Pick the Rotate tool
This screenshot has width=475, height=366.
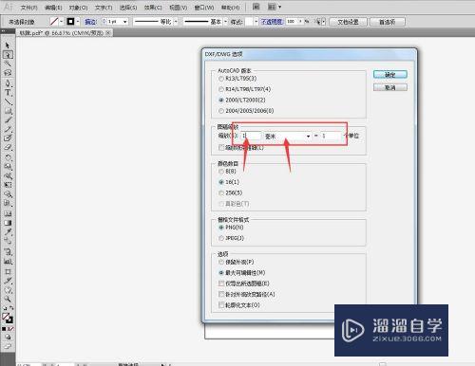point(8,157)
